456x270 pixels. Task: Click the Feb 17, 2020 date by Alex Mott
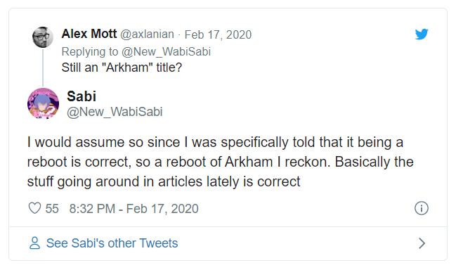[x=218, y=34]
